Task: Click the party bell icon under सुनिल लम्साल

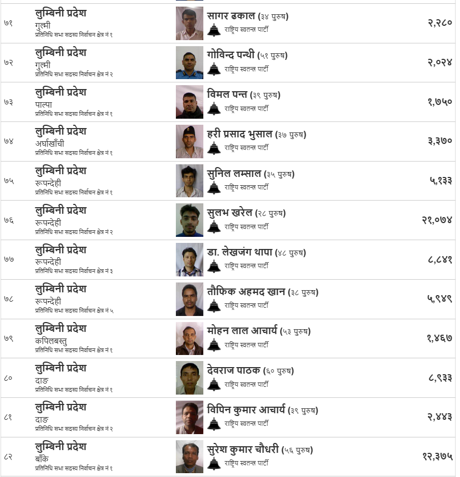Action: pyautogui.click(x=214, y=187)
